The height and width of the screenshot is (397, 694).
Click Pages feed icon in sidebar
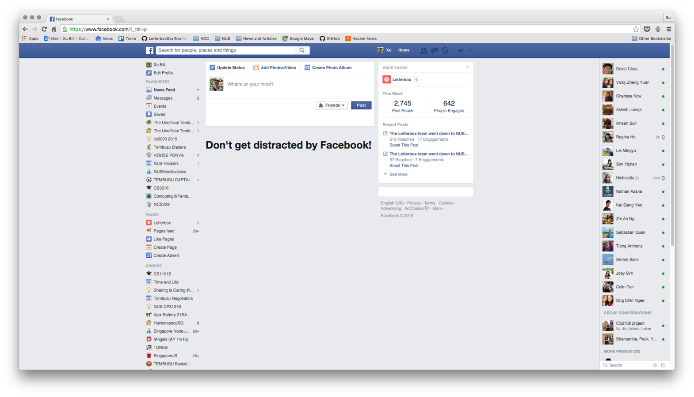[149, 231]
